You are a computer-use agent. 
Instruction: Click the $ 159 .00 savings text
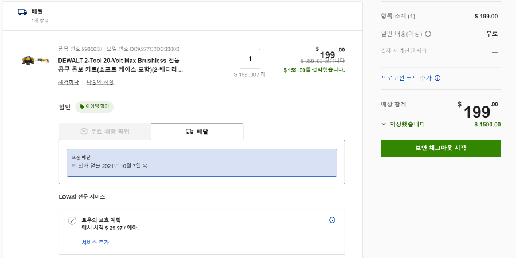pos(314,70)
